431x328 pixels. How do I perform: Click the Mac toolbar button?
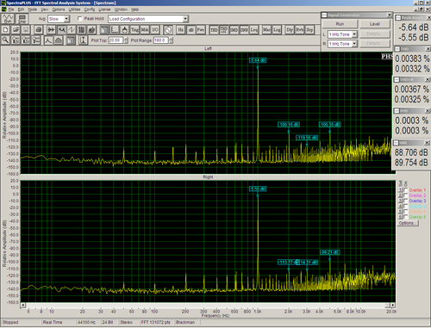click(266, 29)
